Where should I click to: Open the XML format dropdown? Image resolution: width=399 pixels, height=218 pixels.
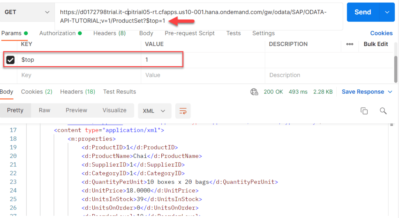point(154,111)
